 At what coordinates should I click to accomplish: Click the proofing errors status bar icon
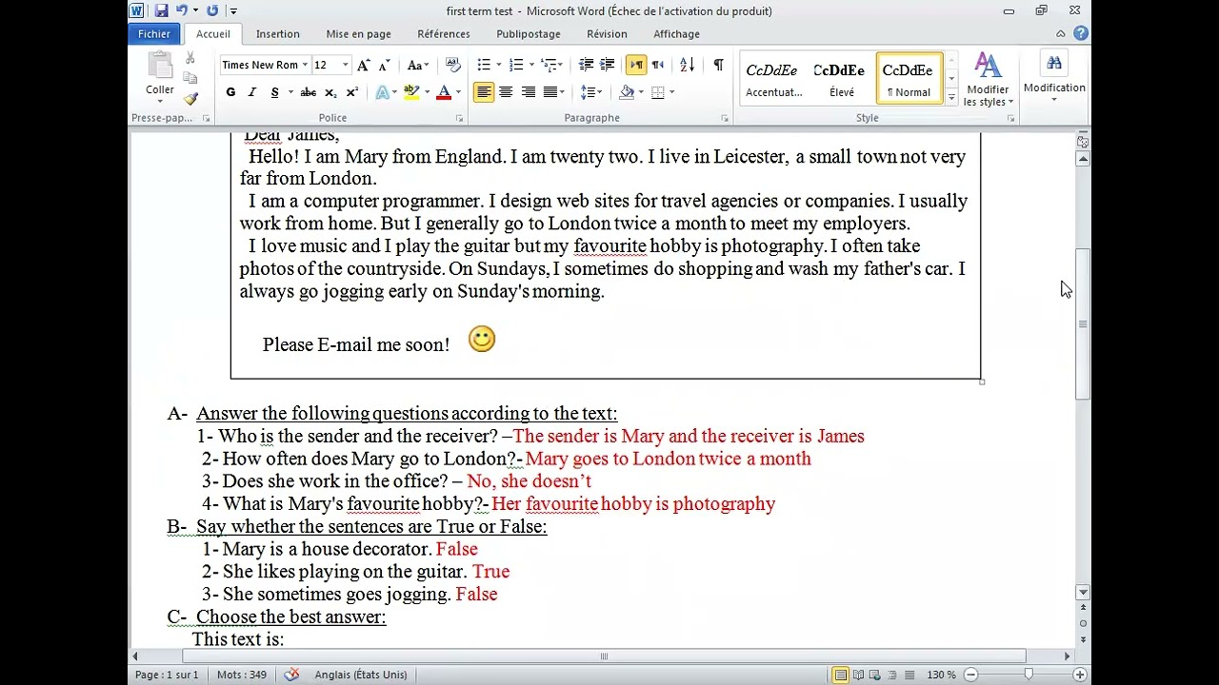(x=291, y=675)
